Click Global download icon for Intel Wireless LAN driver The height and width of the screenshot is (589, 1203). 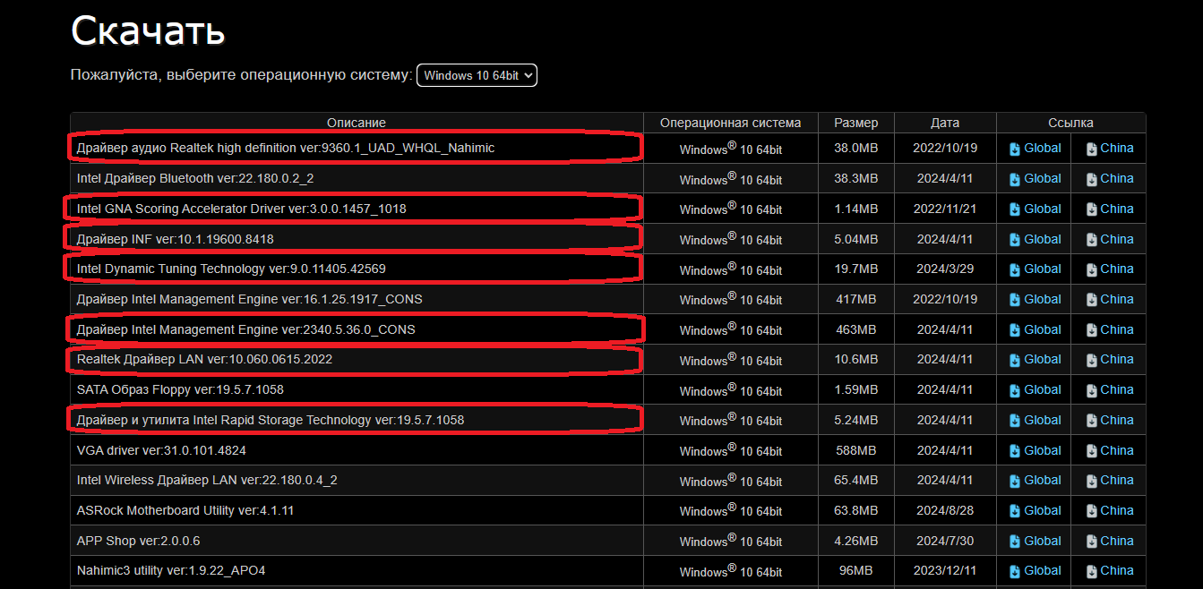click(x=1015, y=481)
